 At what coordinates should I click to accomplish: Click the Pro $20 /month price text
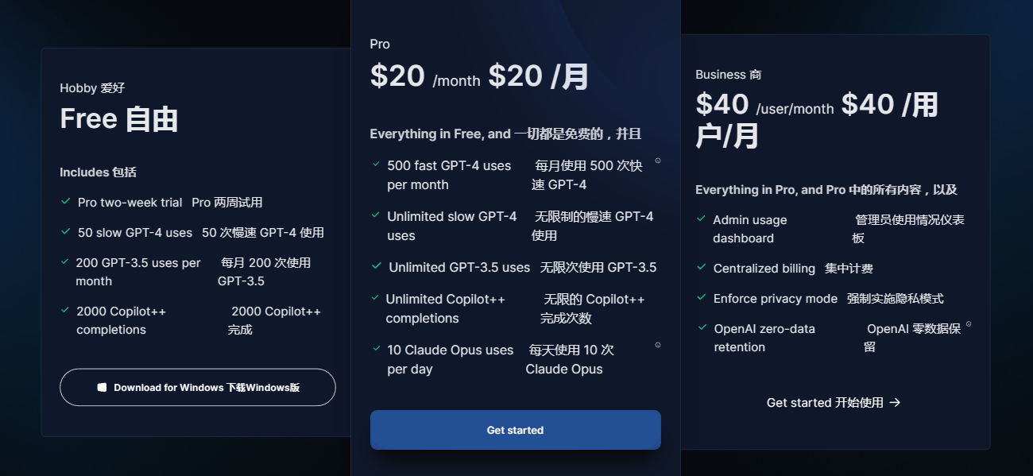click(425, 76)
